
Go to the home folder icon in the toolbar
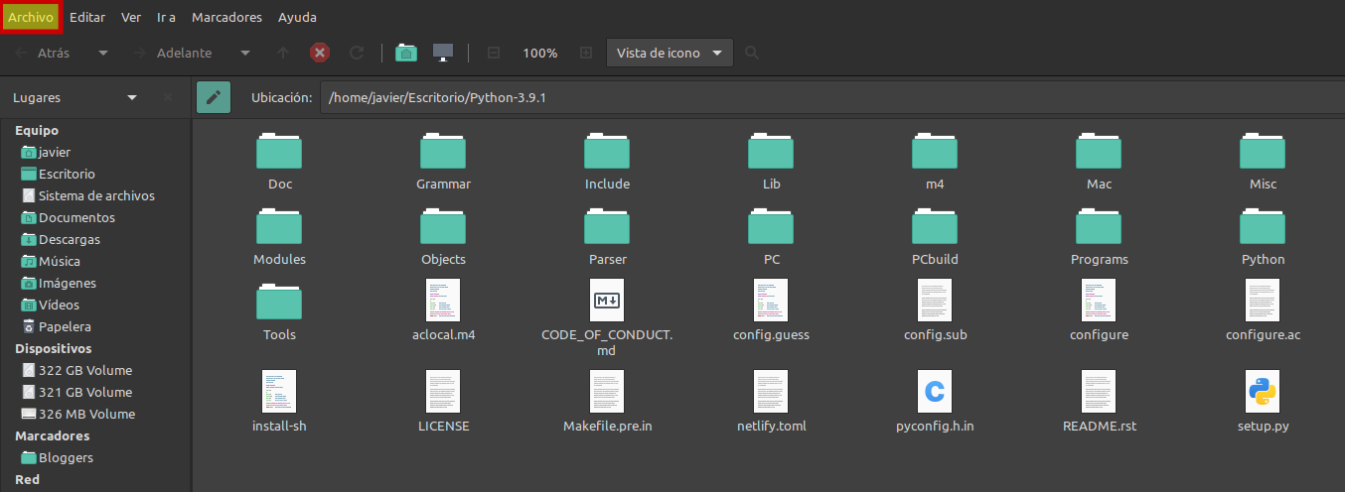point(406,53)
